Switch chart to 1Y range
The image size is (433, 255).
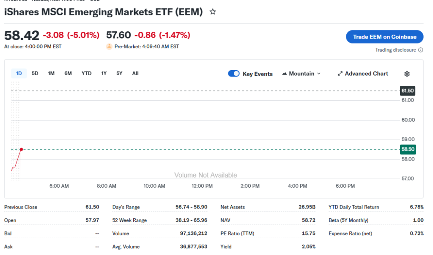104,74
